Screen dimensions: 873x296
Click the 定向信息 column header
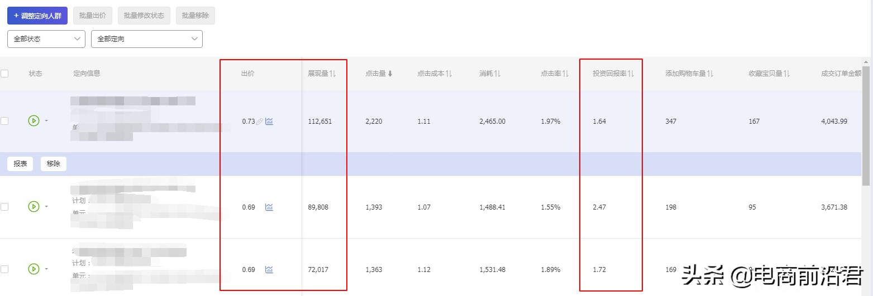coord(87,74)
